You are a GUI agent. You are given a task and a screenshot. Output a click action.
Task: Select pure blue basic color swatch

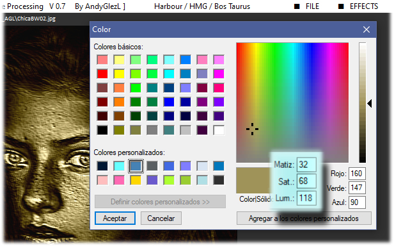coord(169,102)
